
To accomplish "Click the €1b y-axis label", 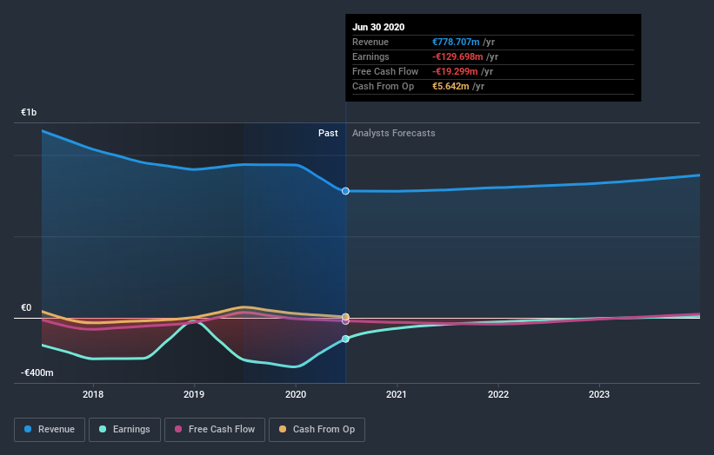I will (x=29, y=112).
